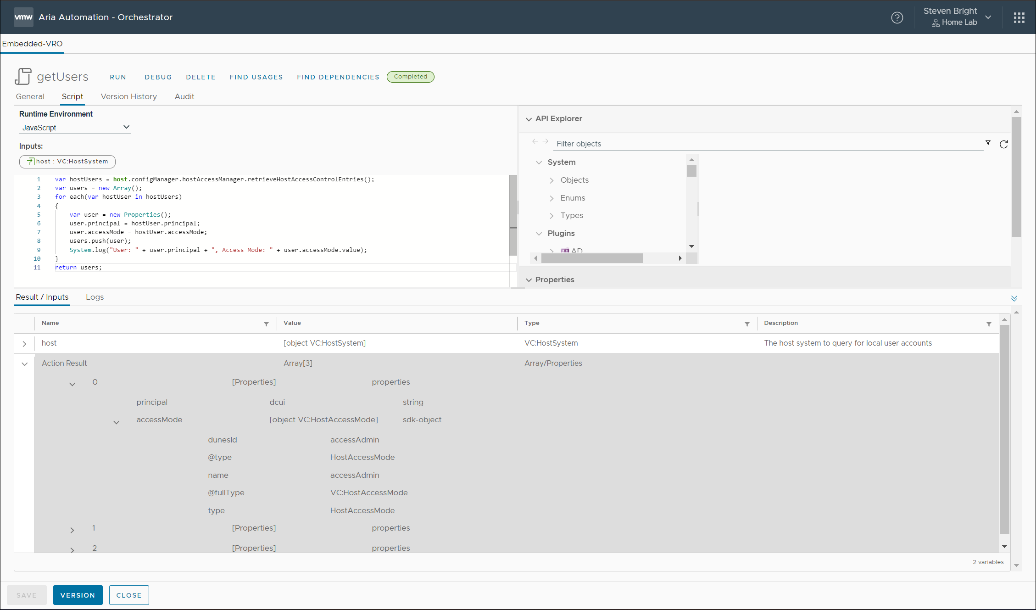Place cursor on code line 9
This screenshot has width=1036, height=610.
[218, 250]
